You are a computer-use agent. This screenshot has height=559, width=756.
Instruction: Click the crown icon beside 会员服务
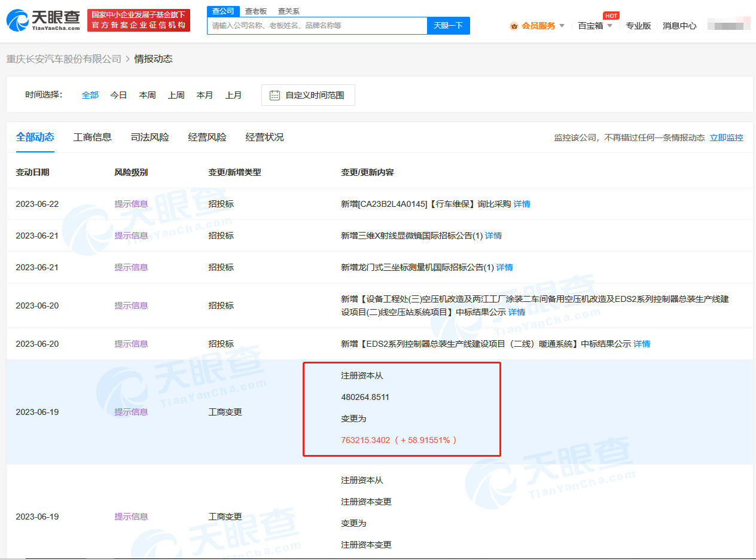(x=514, y=26)
